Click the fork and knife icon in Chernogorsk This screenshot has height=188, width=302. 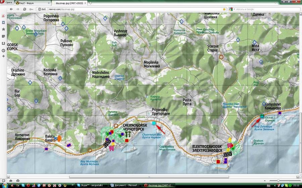coord(128,134)
